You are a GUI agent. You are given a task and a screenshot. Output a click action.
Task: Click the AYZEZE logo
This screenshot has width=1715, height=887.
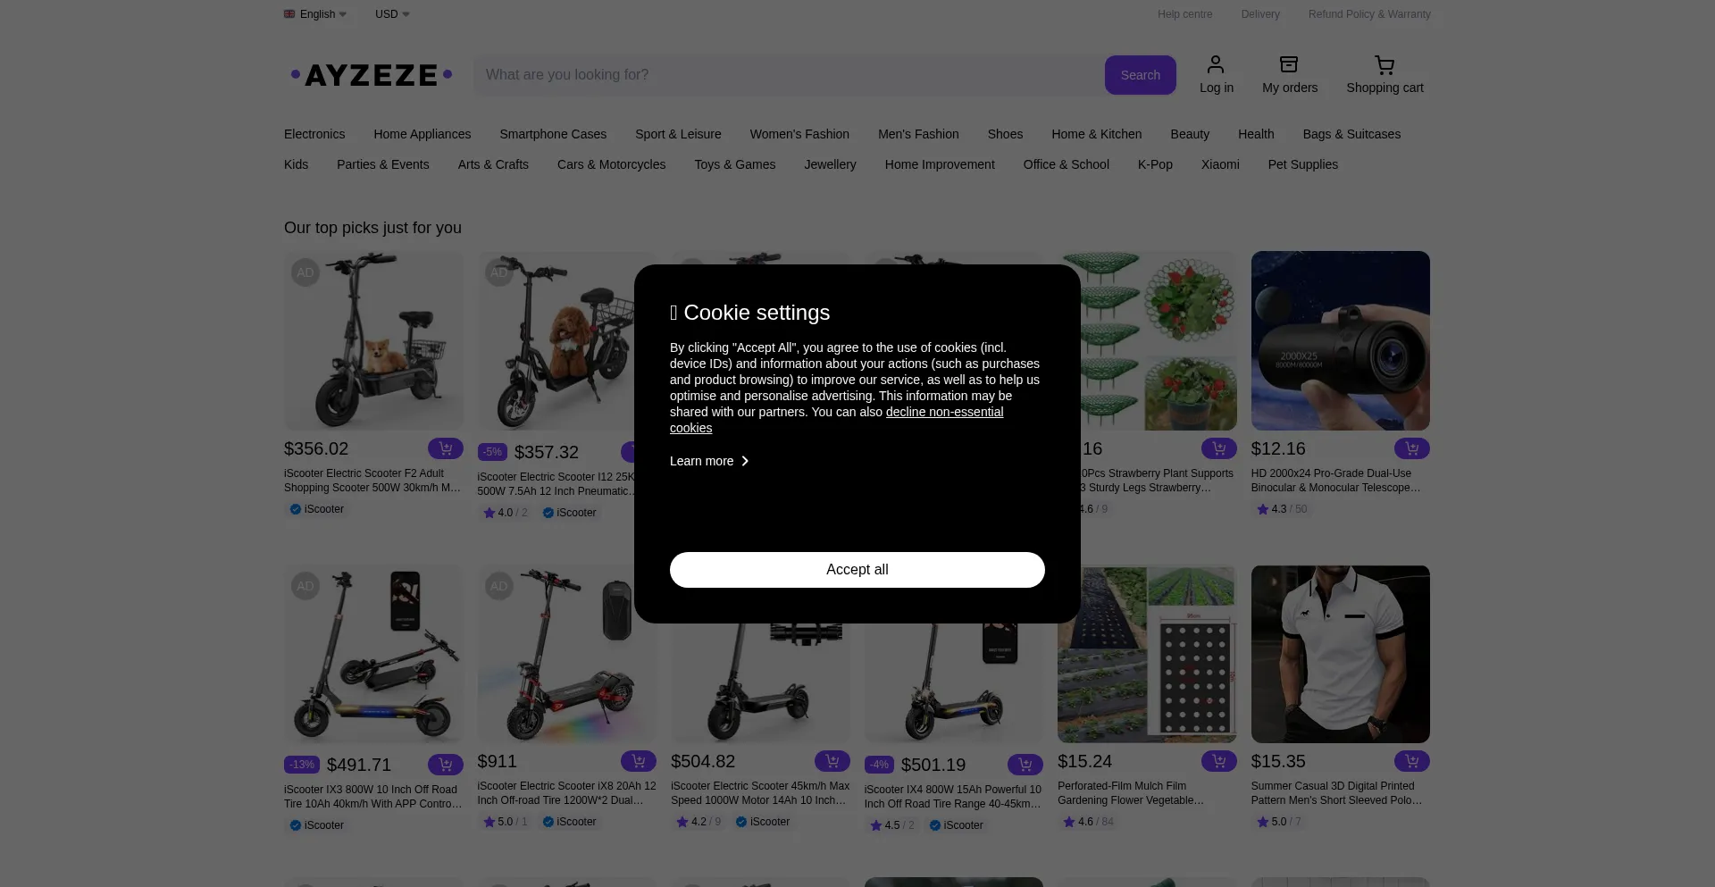coord(372,75)
